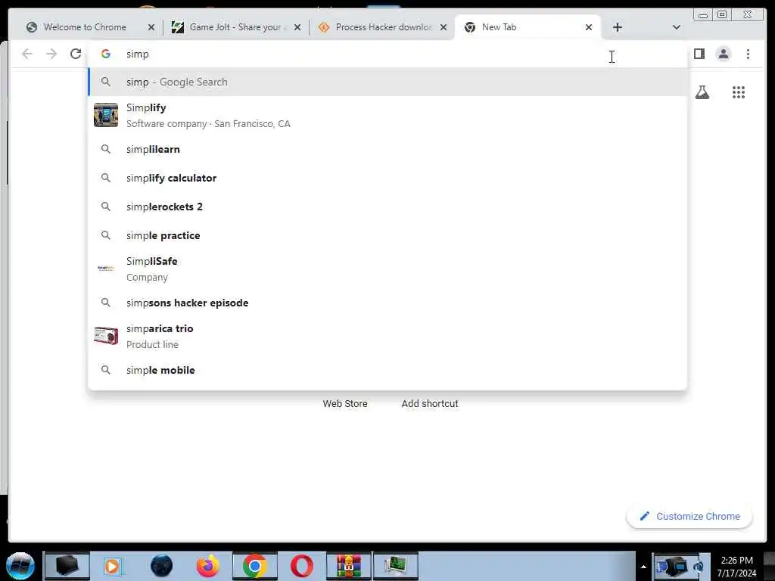Open WinRAR from the taskbar
The height and width of the screenshot is (581, 775).
pyautogui.click(x=348, y=566)
